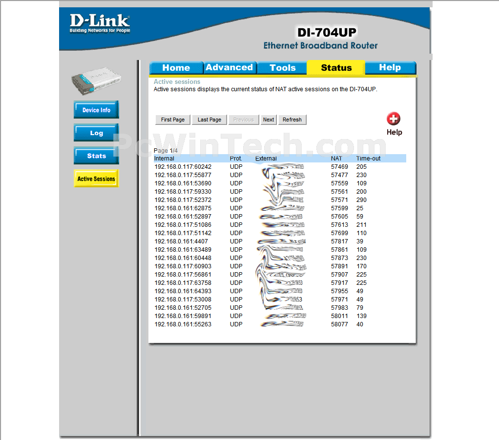The width and height of the screenshot is (499, 440).
Task: Select row 192.168.0.161:4407
Action: coord(280,241)
